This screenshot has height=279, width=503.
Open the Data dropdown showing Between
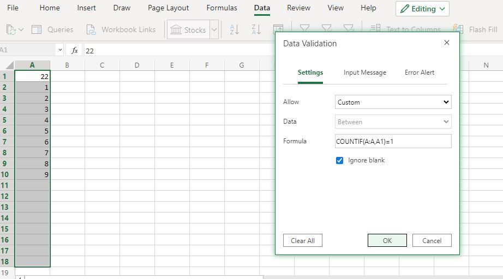393,122
